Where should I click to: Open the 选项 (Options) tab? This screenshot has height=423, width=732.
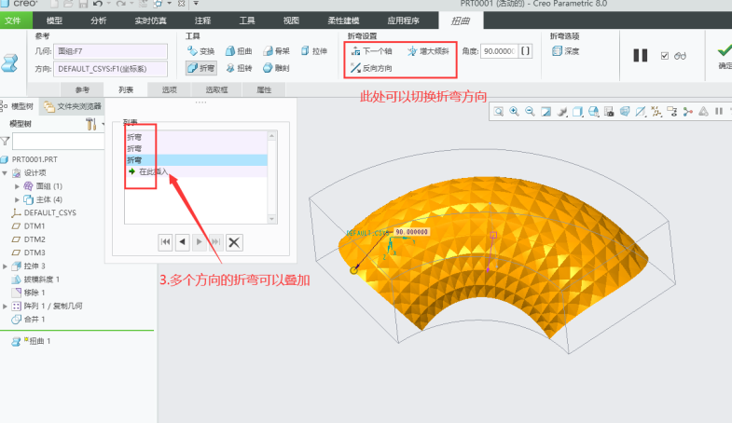169,89
